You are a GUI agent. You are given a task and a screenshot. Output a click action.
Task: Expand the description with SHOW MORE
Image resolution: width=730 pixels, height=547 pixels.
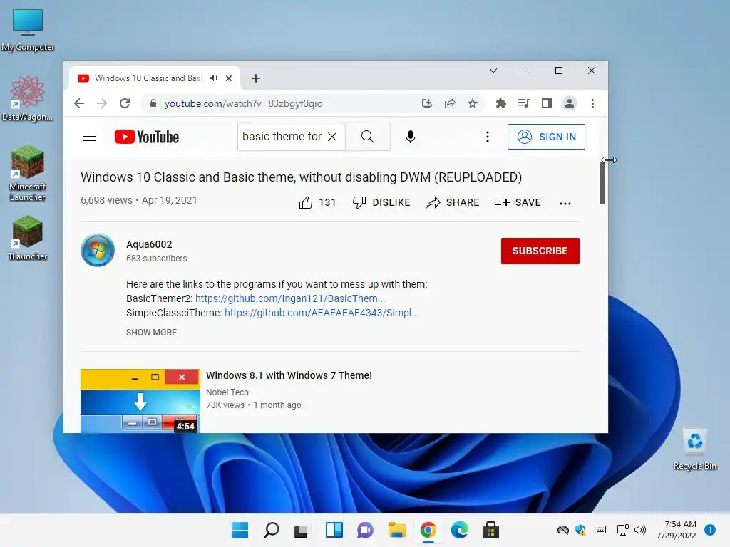click(151, 332)
